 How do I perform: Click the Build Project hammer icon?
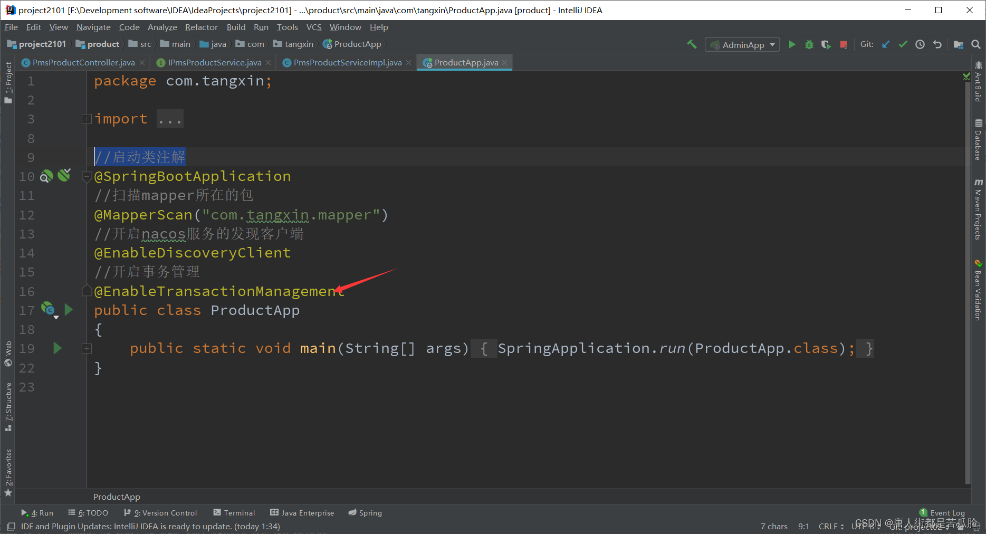coord(692,44)
